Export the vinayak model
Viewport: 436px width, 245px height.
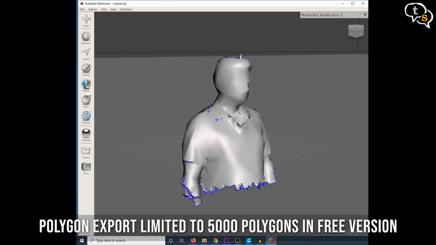click(86, 151)
